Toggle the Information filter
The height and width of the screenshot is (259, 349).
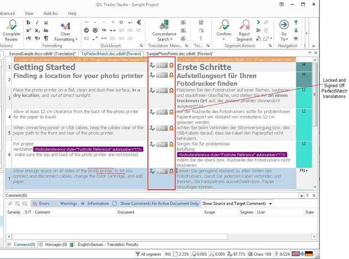(95, 203)
